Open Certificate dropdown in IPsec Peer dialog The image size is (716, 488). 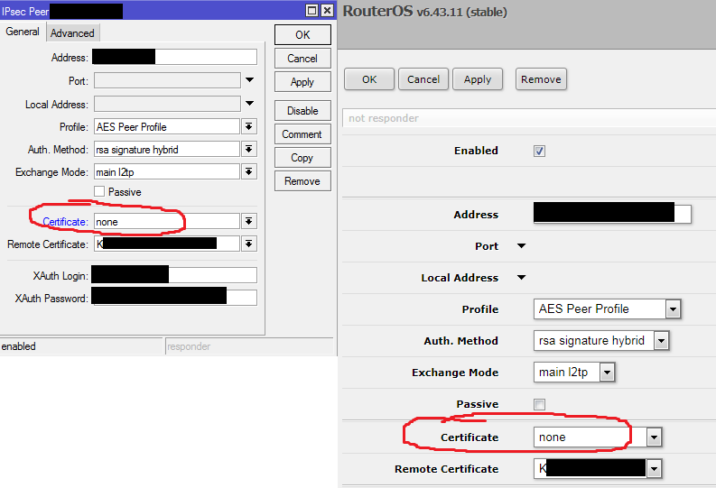tap(249, 221)
